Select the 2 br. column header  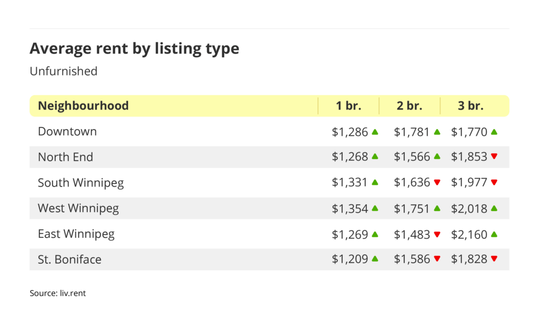410,106
